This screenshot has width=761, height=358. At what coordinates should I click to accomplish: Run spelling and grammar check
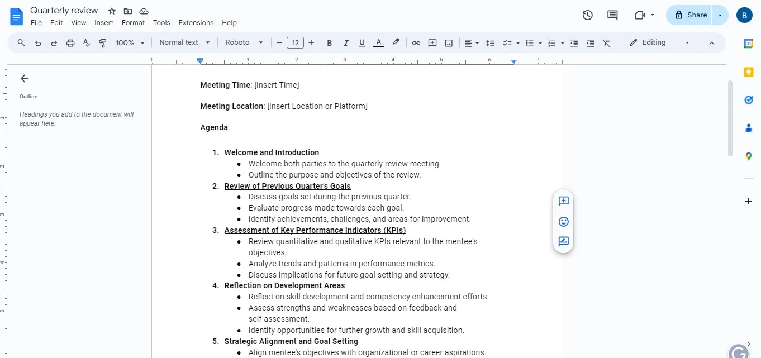click(x=87, y=42)
